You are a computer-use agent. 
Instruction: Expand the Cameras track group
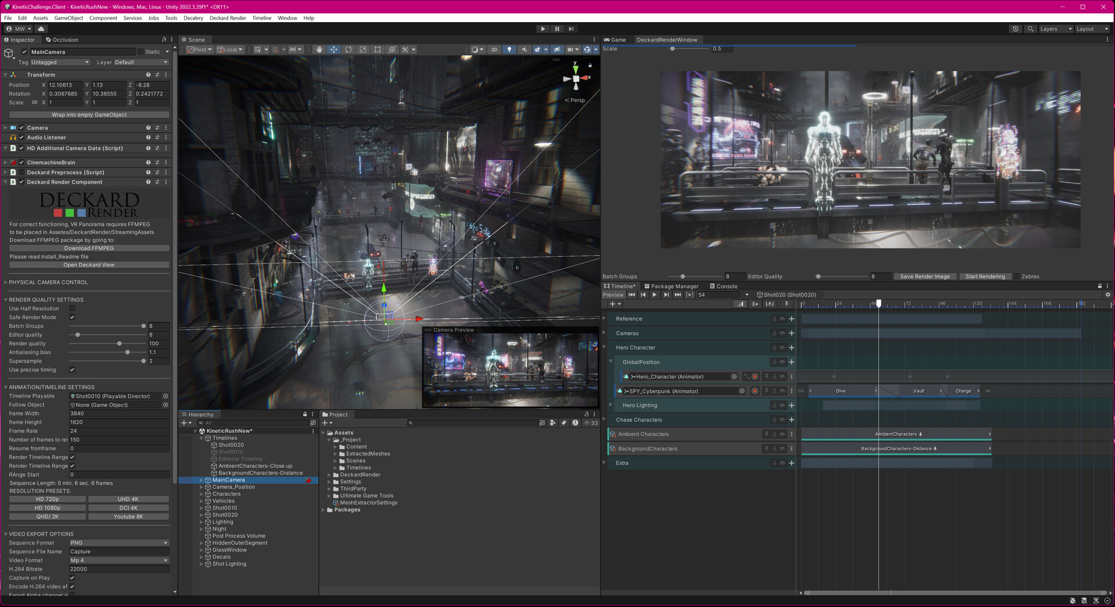coord(605,333)
